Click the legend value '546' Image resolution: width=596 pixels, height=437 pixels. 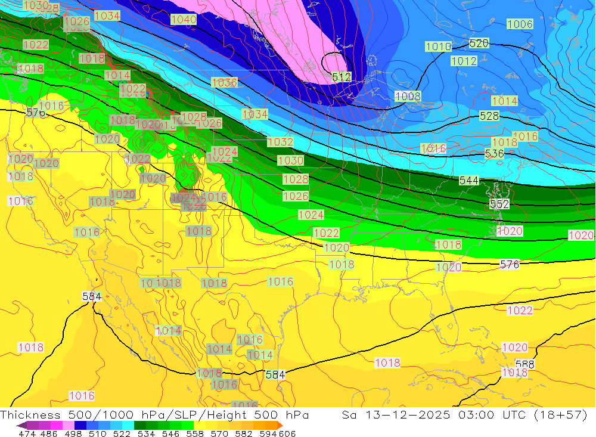point(170,433)
